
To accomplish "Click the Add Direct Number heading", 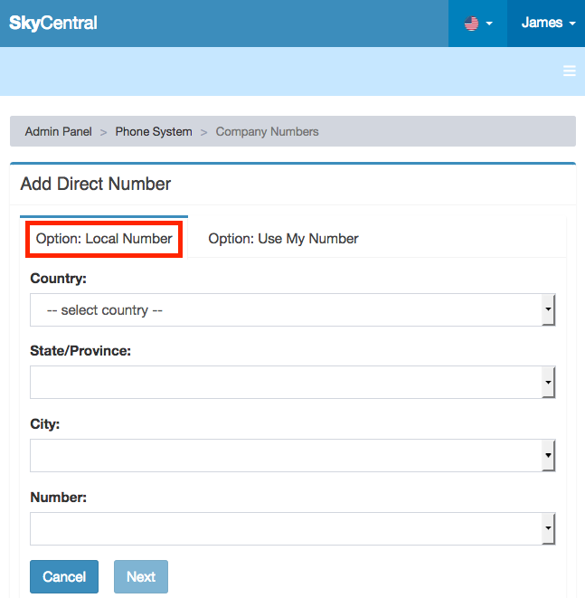I will [96, 184].
